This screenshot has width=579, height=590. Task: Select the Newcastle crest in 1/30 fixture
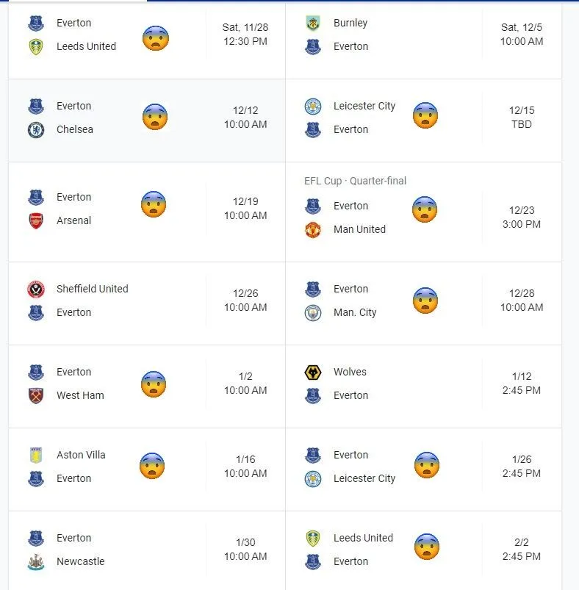coord(35,561)
